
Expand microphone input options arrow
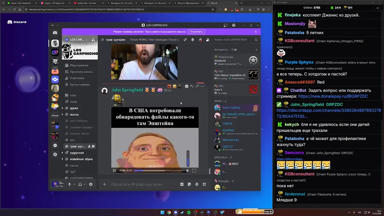pyautogui.click(x=74, y=184)
